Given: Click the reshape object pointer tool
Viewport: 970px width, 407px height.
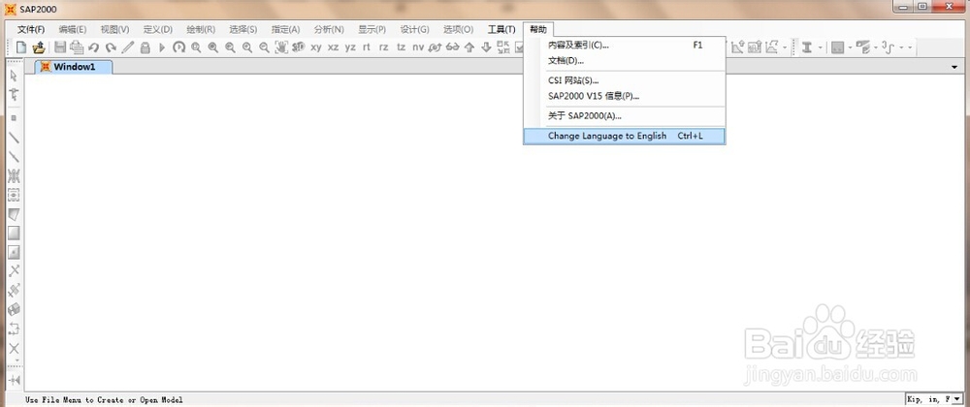Looking at the screenshot, I should pos(14,95).
